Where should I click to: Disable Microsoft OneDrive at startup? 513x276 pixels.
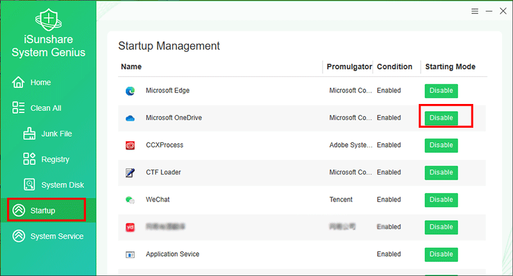441,118
